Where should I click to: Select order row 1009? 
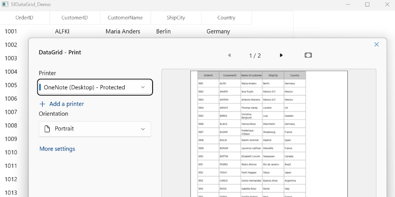click(x=11, y=139)
